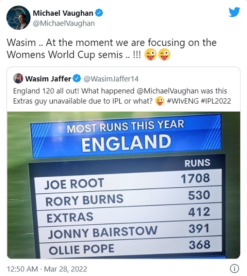Screen dimensions: 247x276
Task: Open the #IPL2022 hashtag
Action: 216,101
